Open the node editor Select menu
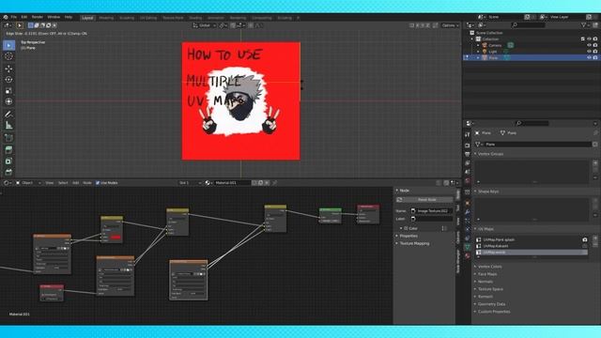 [63, 183]
